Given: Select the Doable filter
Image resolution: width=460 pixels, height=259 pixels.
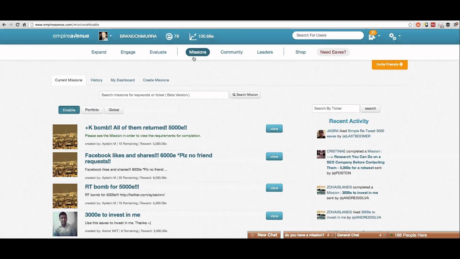Looking at the screenshot, I should click(69, 110).
